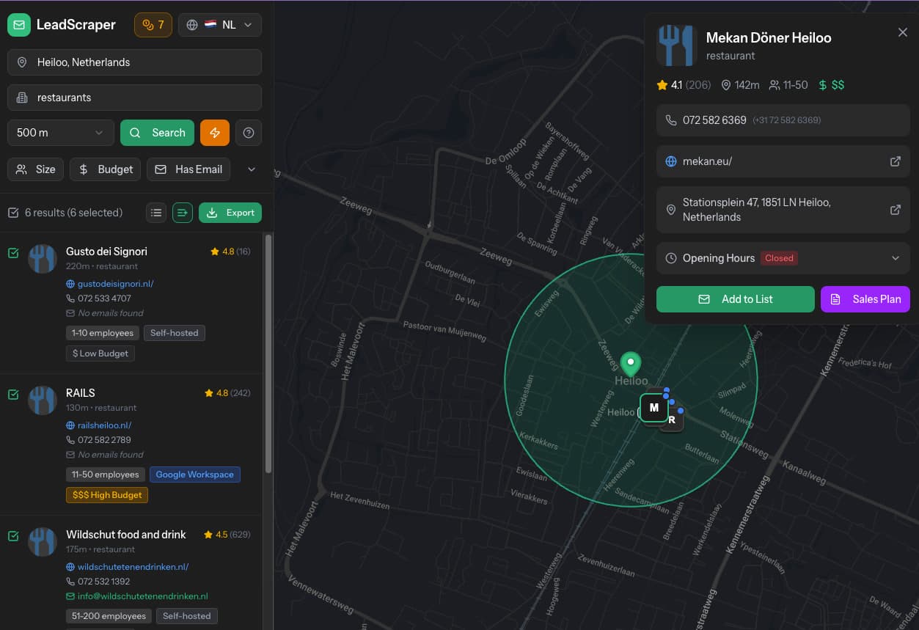Close the Mekan Döner Heiloo detail panel
This screenshot has height=630, width=919.
902,32
